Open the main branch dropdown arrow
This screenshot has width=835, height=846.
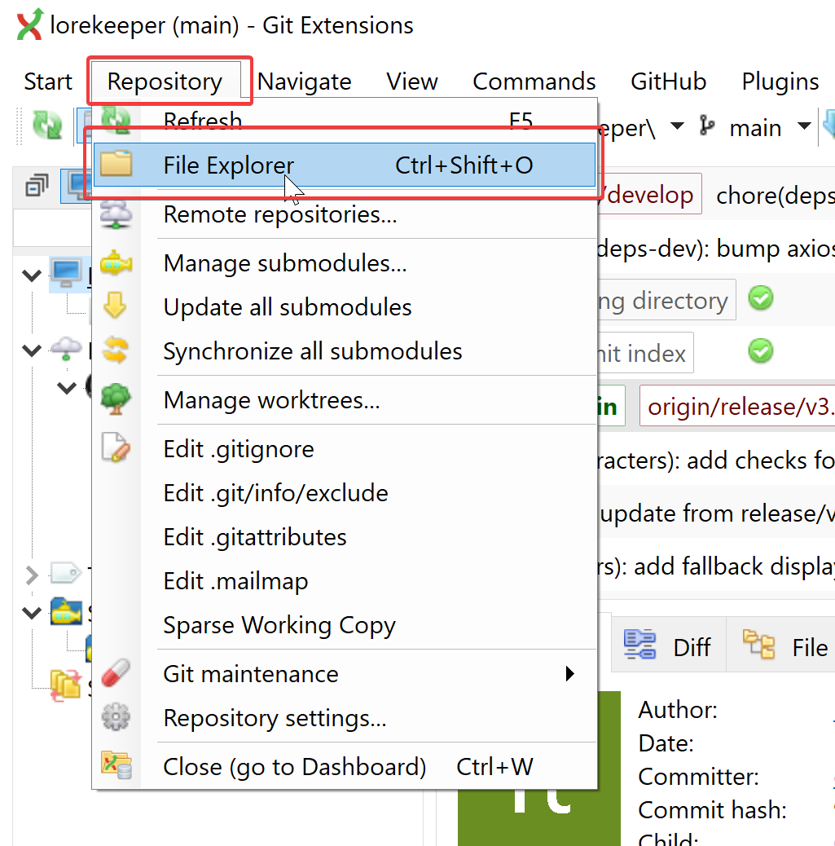(803, 127)
